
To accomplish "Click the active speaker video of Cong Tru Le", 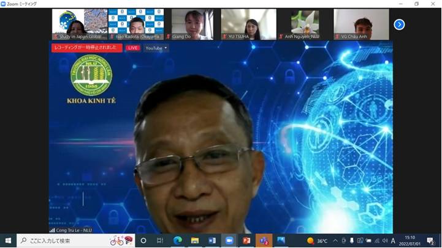I will click(x=221, y=137).
